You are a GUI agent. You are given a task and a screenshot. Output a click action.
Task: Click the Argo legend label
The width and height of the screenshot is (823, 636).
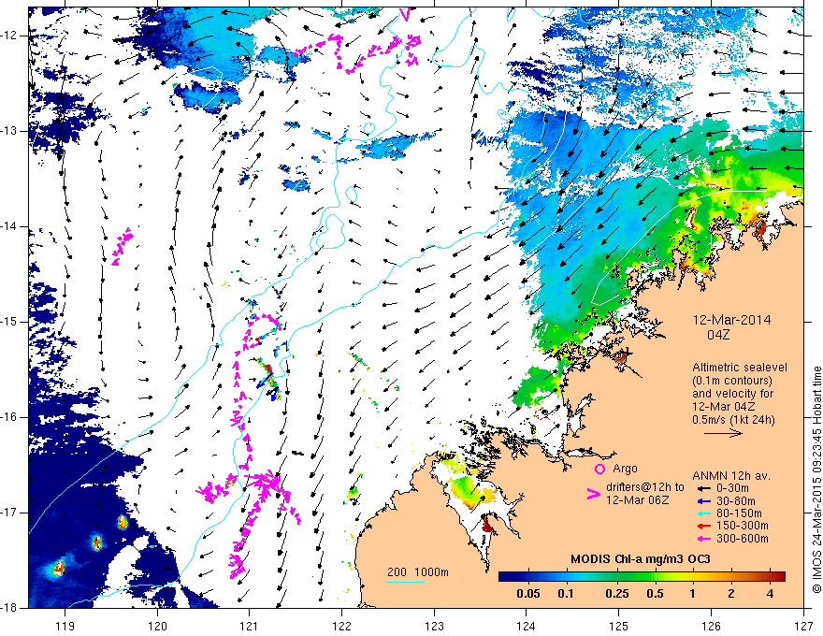(625, 468)
